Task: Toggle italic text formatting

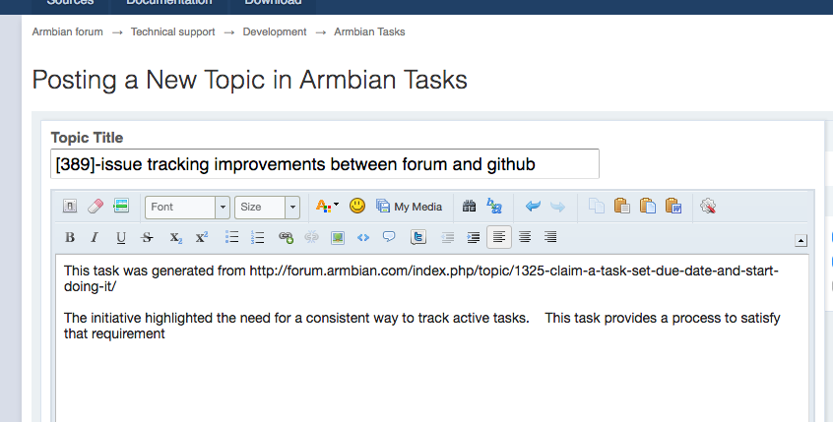Action: [95, 237]
